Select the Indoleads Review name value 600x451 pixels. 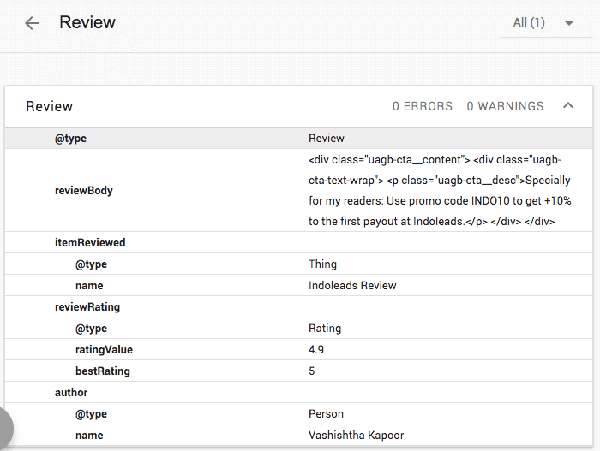(352, 286)
